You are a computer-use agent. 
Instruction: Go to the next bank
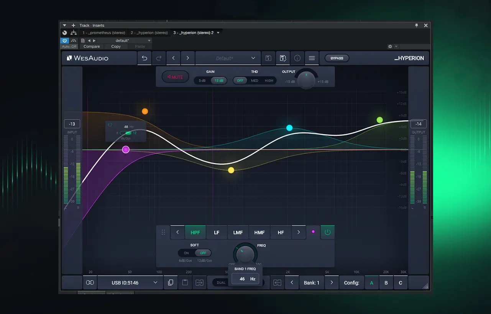click(x=332, y=283)
